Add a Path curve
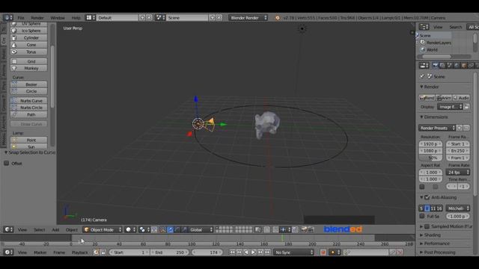This screenshot has width=479, height=269. 28,114
